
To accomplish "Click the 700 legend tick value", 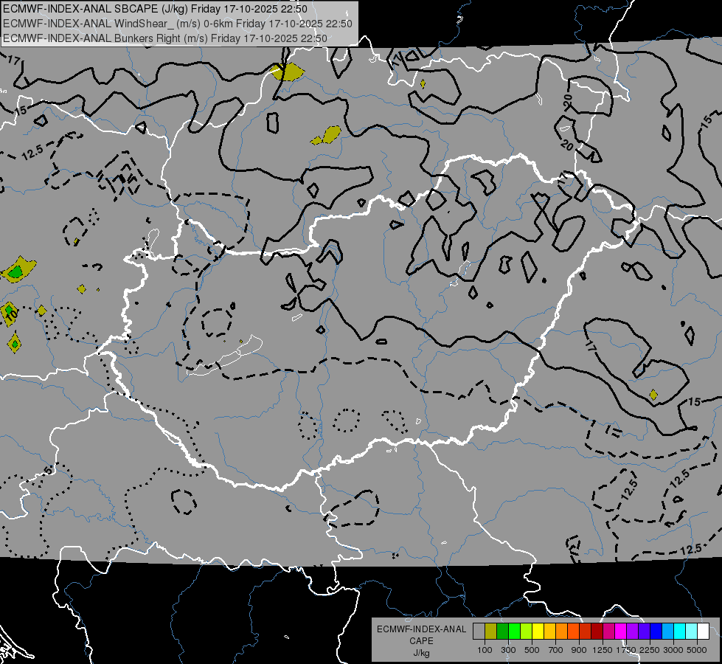I will point(556,650).
